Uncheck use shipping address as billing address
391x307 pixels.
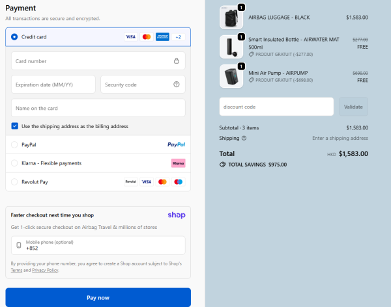pyautogui.click(x=14, y=126)
